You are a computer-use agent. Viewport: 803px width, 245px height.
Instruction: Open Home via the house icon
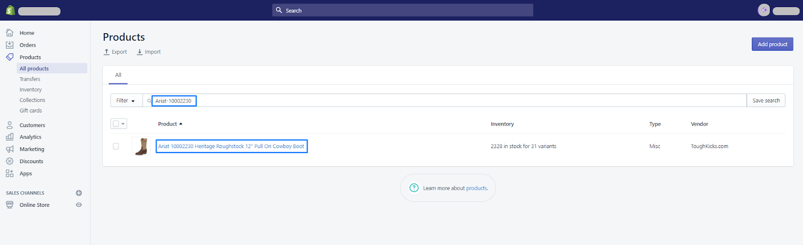click(x=10, y=33)
